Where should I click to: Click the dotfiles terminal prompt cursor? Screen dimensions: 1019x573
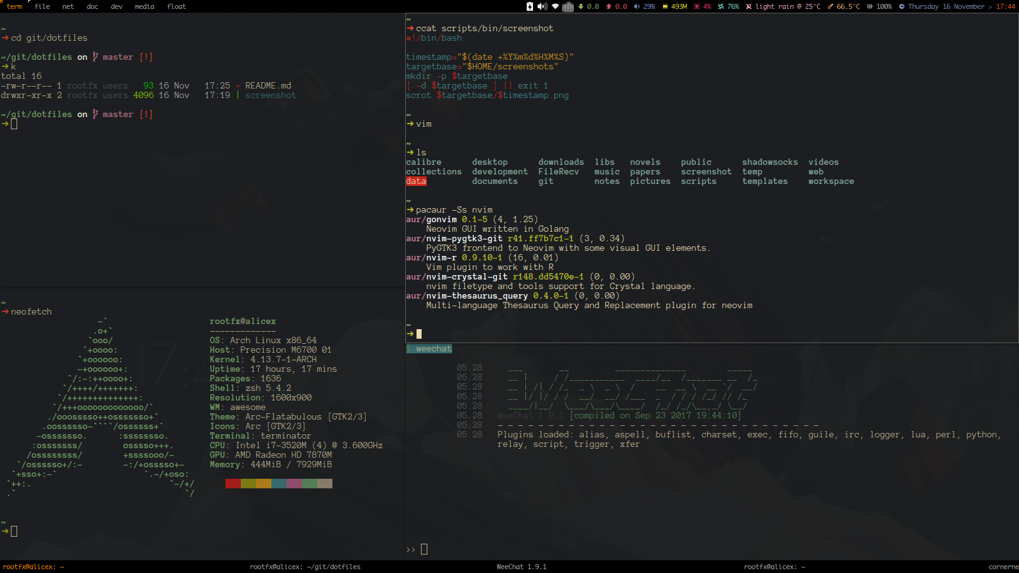pyautogui.click(x=14, y=124)
